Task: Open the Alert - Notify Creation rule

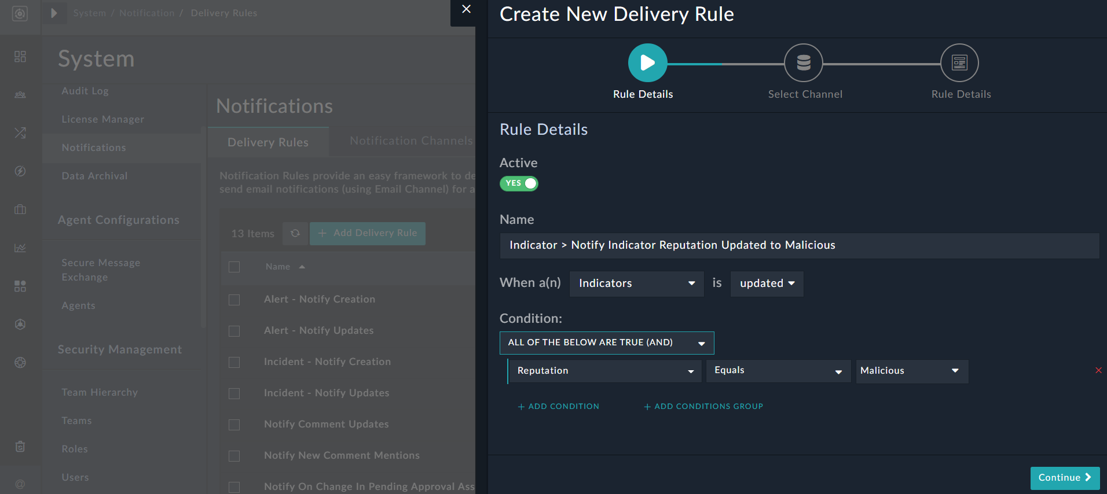Action: (x=320, y=299)
